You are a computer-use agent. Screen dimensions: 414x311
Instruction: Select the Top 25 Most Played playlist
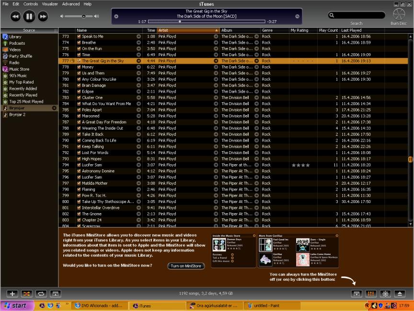point(26,102)
